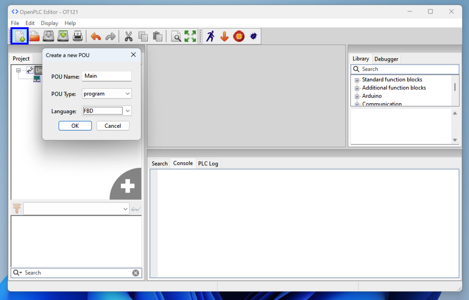The width and height of the screenshot is (469, 300).
Task: Switch to the PLC Log tab
Action: [x=208, y=164]
